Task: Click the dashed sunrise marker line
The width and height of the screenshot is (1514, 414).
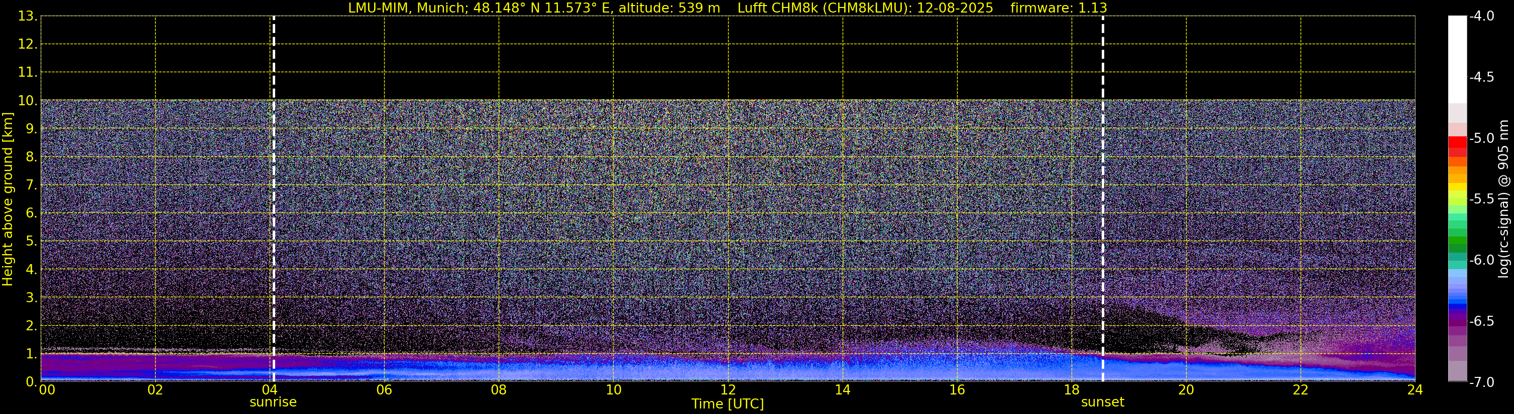Action: [x=274, y=198]
